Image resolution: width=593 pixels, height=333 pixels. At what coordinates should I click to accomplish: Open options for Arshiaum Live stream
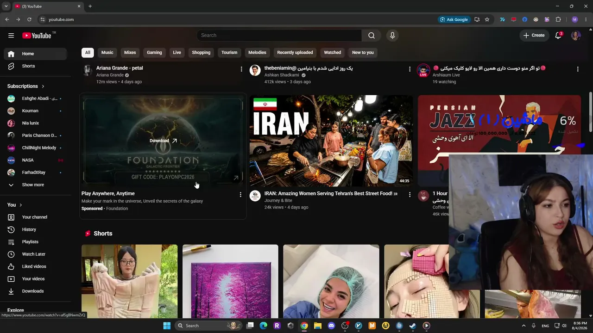578,69
